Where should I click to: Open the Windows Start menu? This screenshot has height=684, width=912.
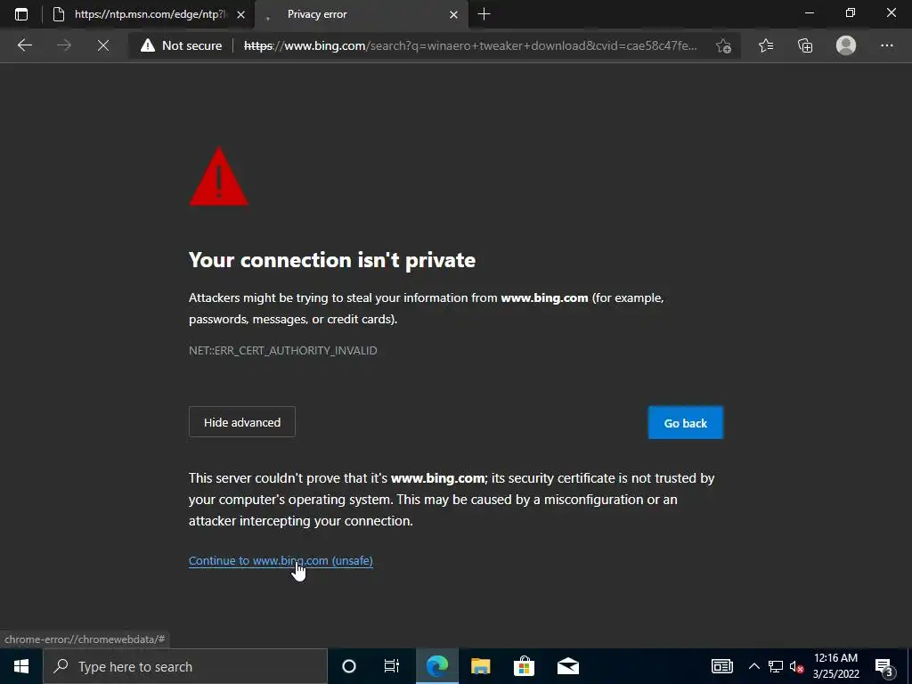coord(21,666)
